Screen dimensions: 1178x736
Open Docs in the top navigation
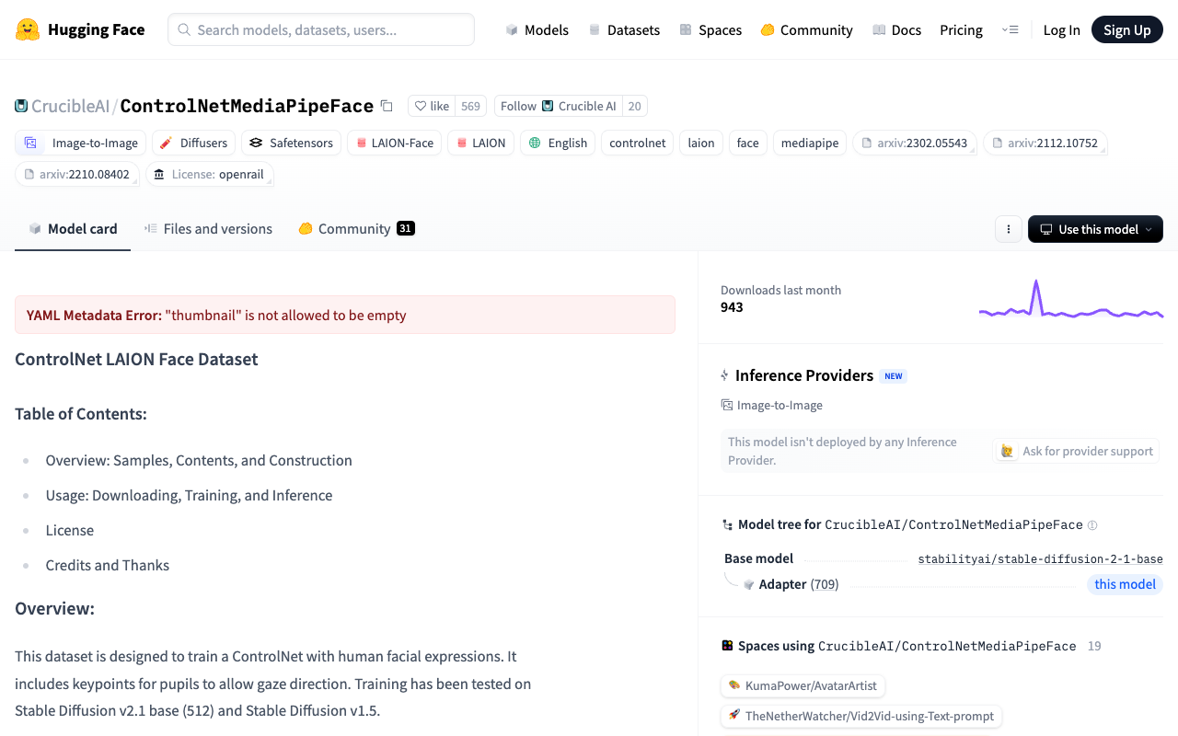pyautogui.click(x=896, y=29)
